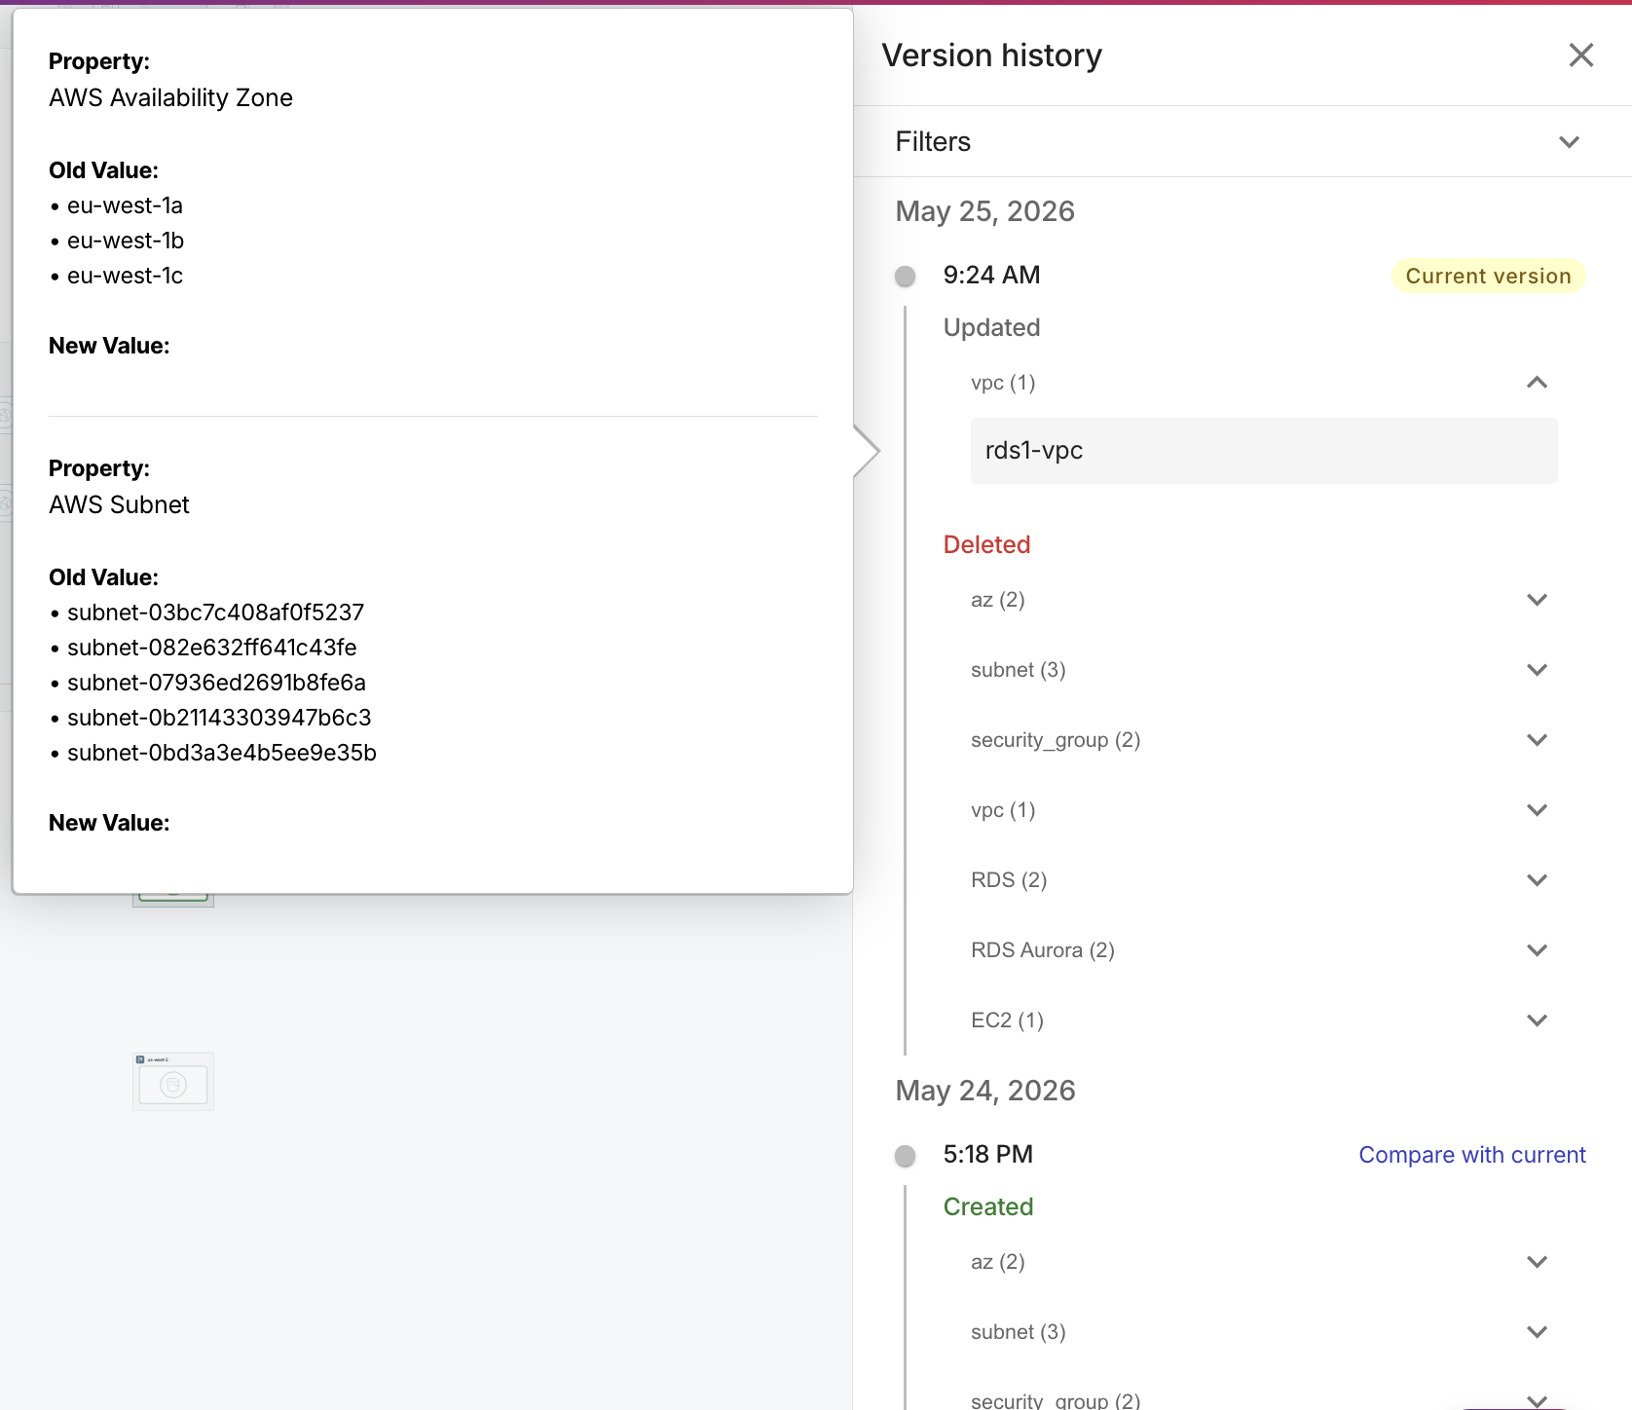Image resolution: width=1632 pixels, height=1410 pixels.
Task: Expand Deleted subnet (3) group
Action: click(x=1537, y=670)
